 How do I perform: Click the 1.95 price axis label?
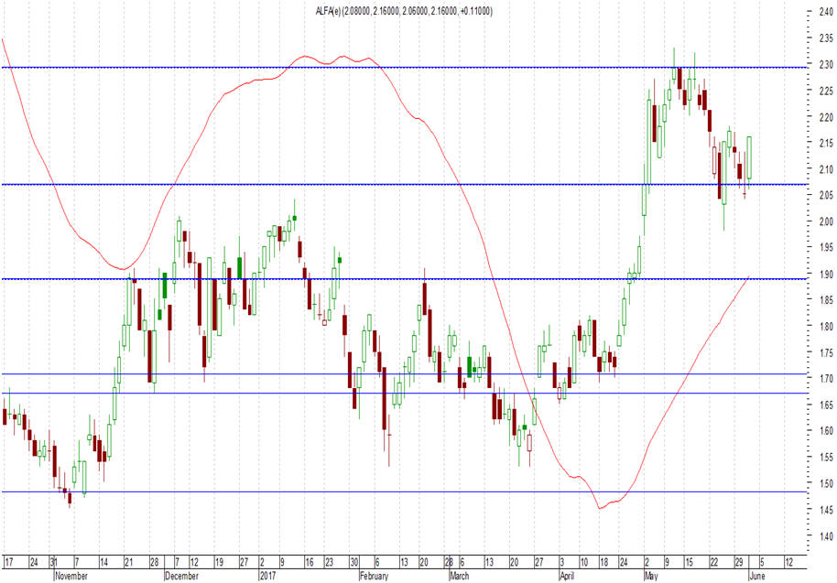(826, 248)
